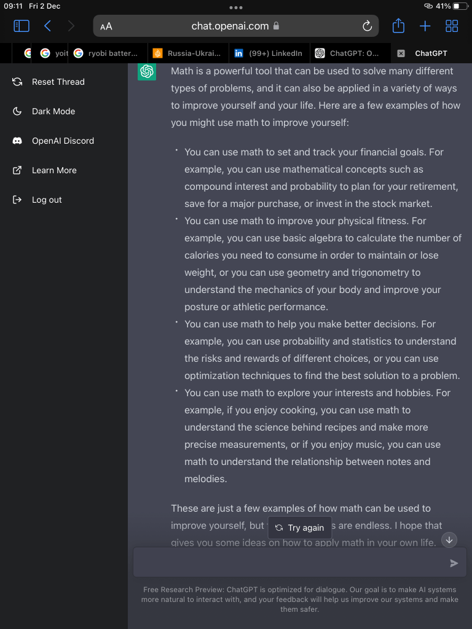The height and width of the screenshot is (629, 472).
Task: Open reader options with AA button
Action: click(106, 26)
